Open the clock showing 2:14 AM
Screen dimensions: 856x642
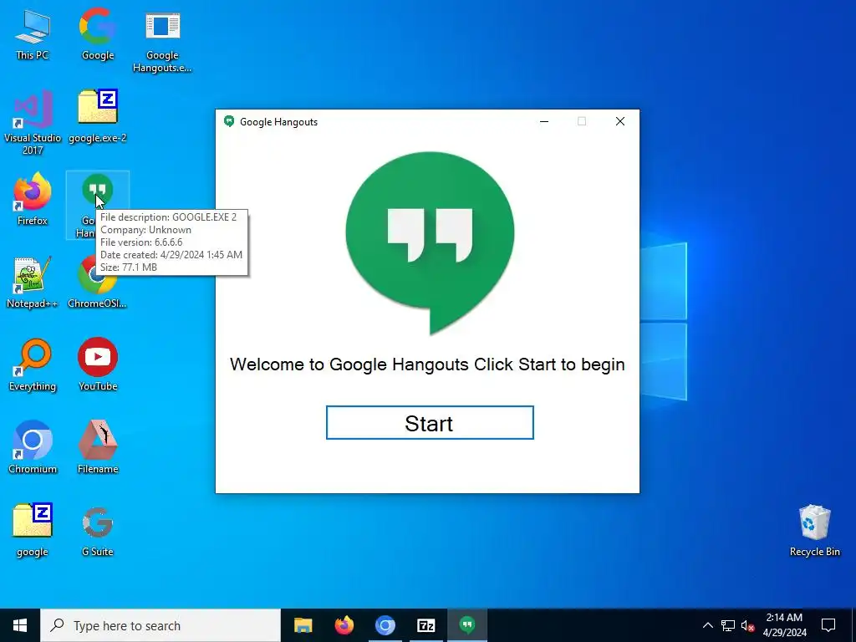pos(784,625)
